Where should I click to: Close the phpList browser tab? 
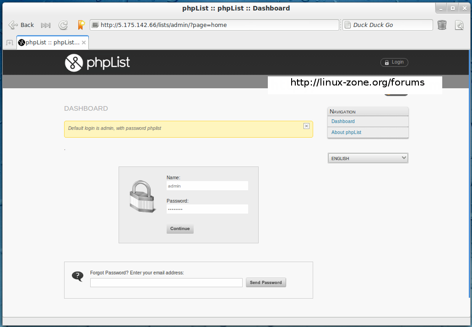pos(84,43)
